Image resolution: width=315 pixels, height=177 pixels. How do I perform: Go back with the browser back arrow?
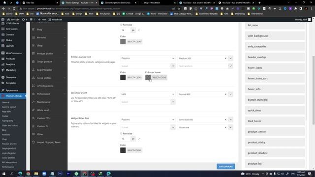[x=3, y=9]
